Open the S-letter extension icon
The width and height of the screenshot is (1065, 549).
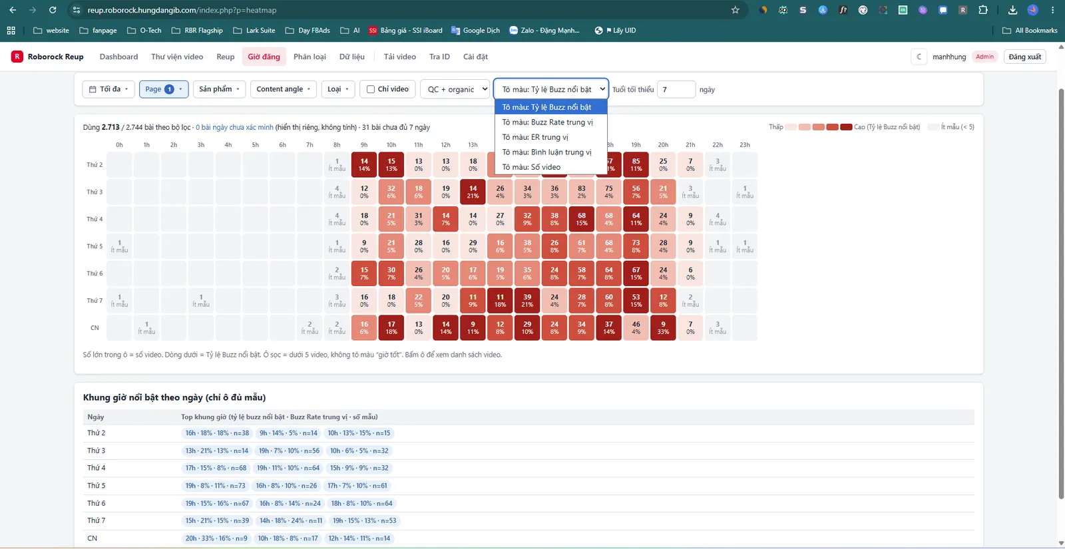pyautogui.click(x=803, y=10)
